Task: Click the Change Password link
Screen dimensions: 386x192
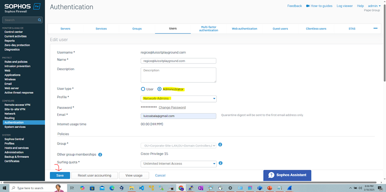Action: point(172,108)
